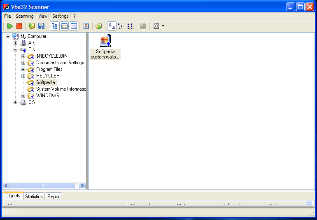Select the My Computer tree label
317x220 pixels.
[x=33, y=36]
